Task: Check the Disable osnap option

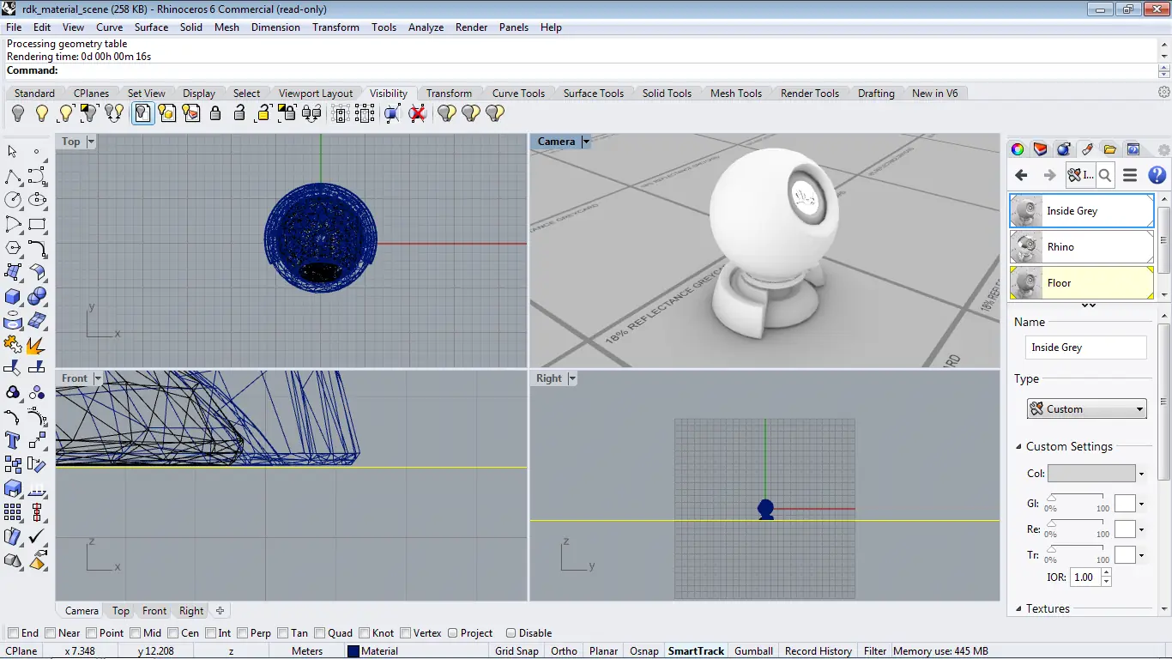Action: tap(510, 633)
